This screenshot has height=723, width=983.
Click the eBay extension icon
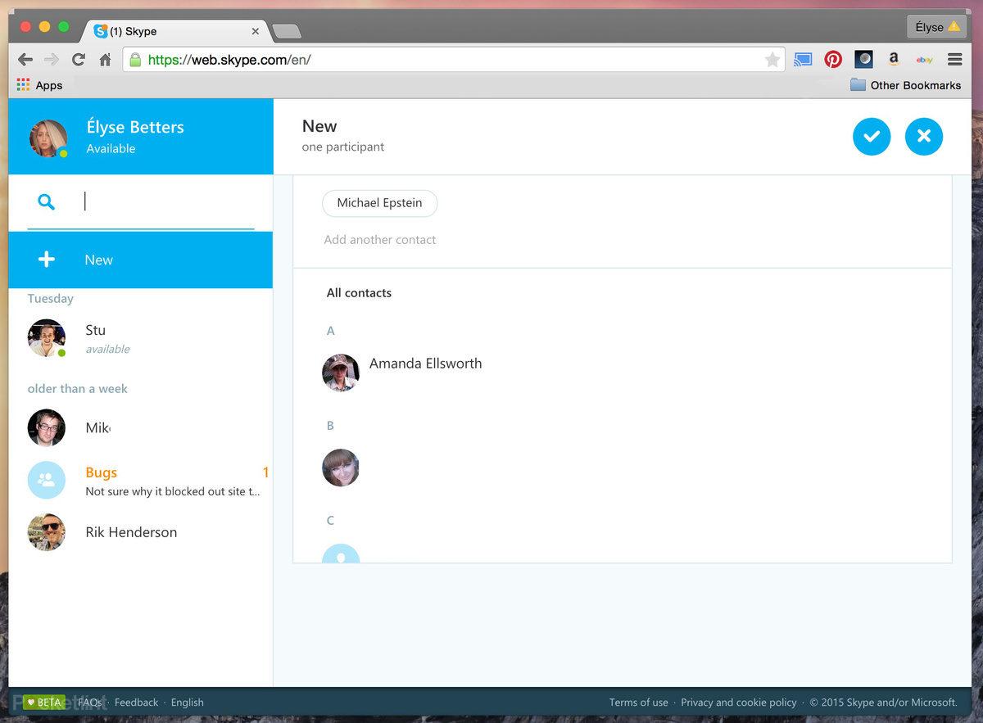pos(924,59)
